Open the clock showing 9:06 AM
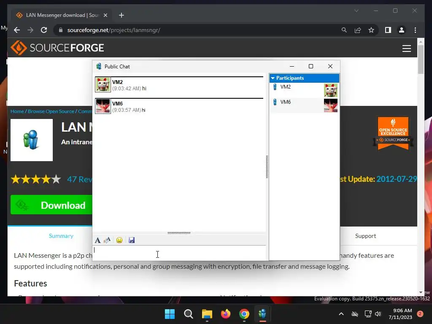Image resolution: width=432 pixels, height=324 pixels. click(400, 314)
